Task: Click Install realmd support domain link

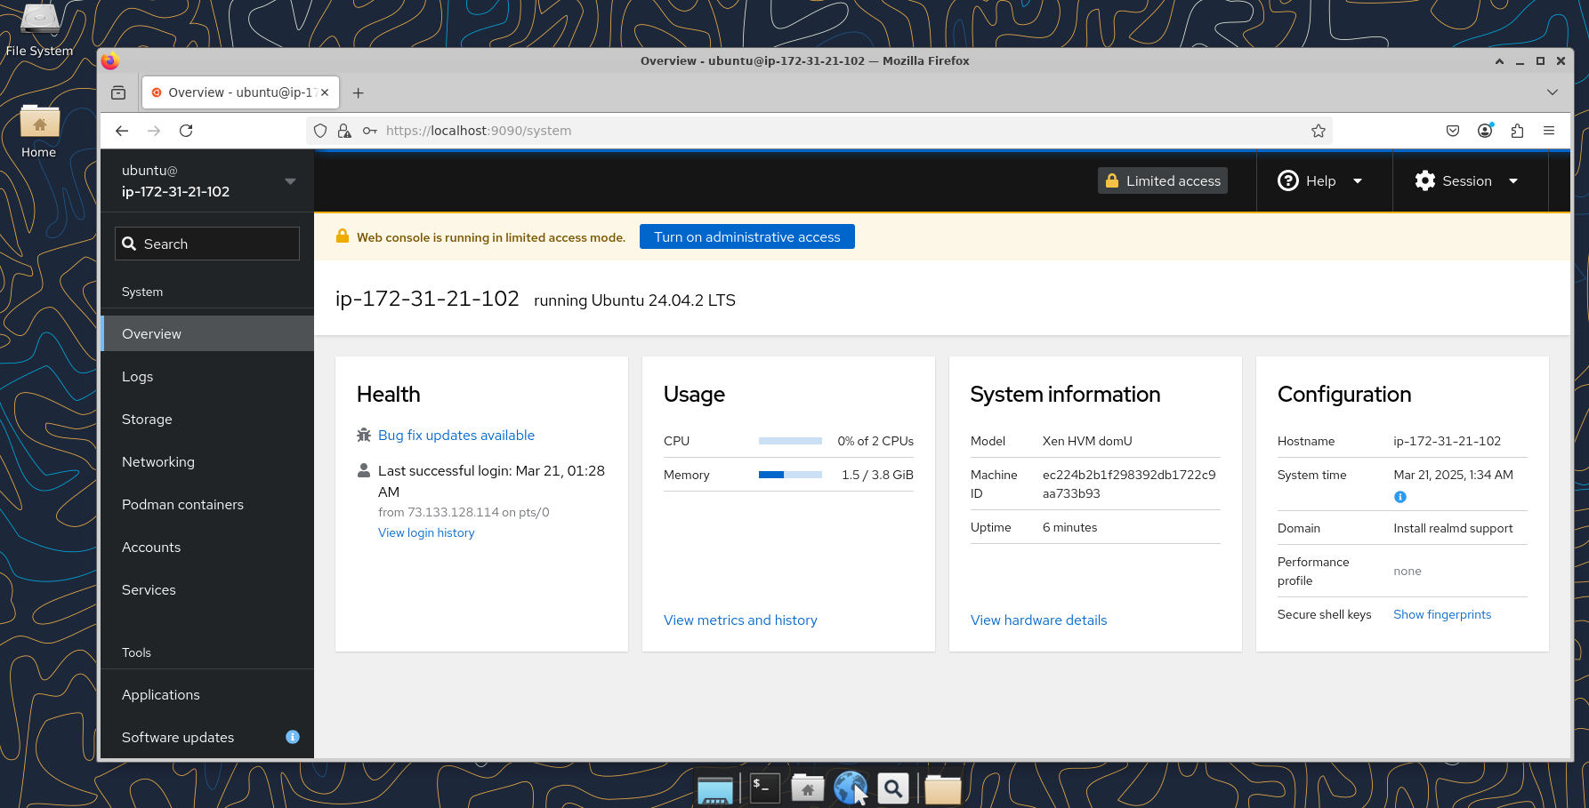Action: [x=1453, y=528]
